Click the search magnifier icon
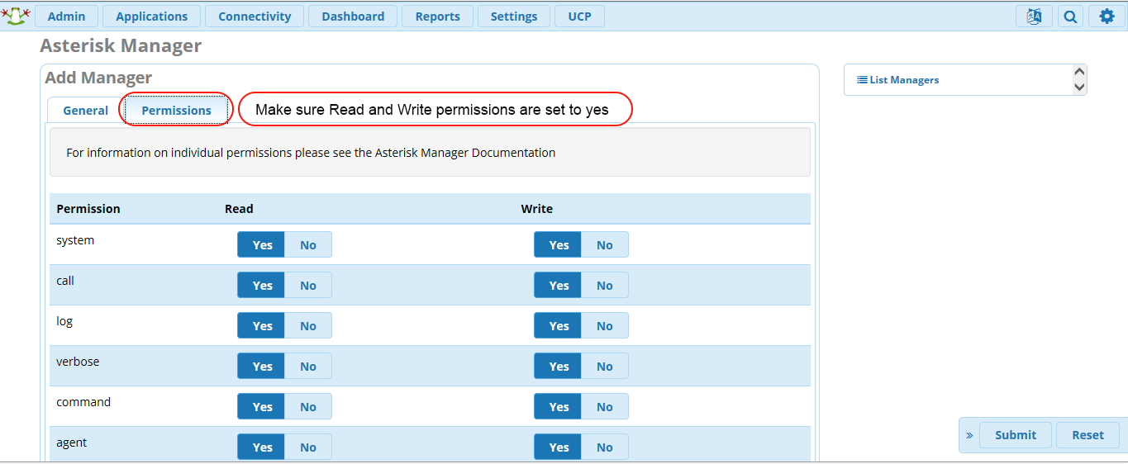 click(x=1070, y=17)
